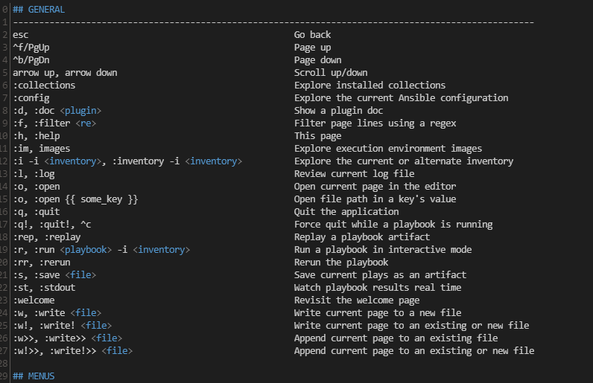This screenshot has height=383, width=593.
Task: Click 'Append current page to an existing or new file'
Action: pos(414,351)
